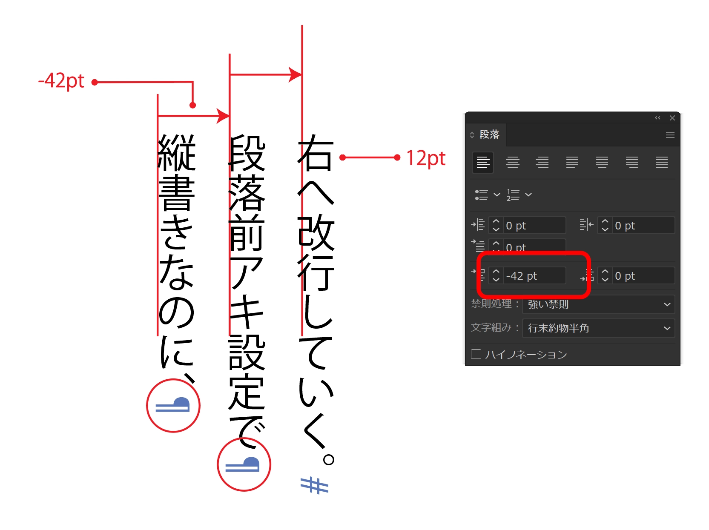
Task: Select the justify-all-lines icon
Action: (x=662, y=162)
